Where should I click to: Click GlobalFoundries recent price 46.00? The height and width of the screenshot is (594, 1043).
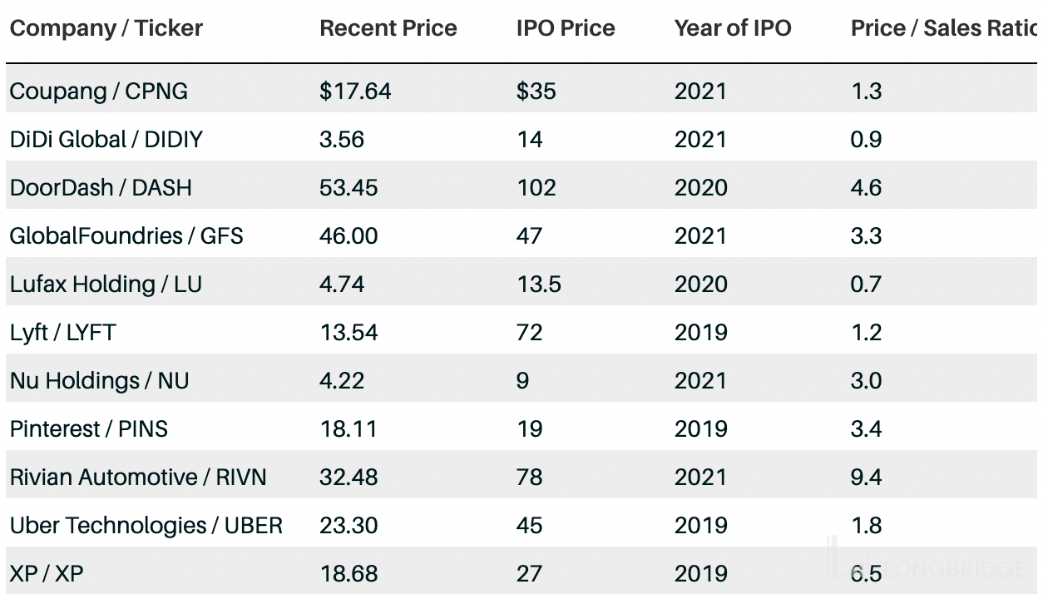(348, 235)
